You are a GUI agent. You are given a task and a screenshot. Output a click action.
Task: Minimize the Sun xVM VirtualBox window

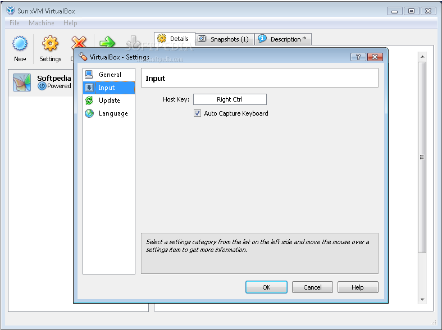(x=395, y=11)
